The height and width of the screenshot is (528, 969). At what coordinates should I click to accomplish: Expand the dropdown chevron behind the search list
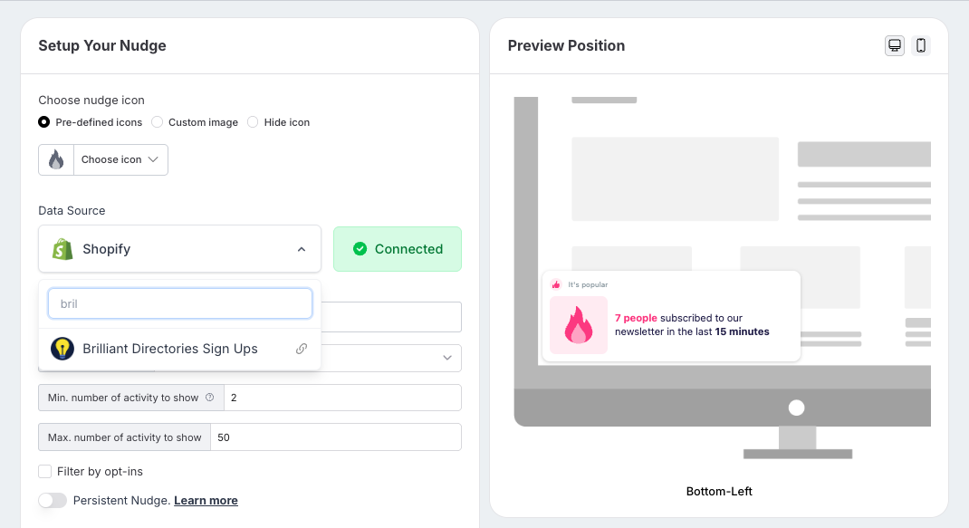pos(447,358)
